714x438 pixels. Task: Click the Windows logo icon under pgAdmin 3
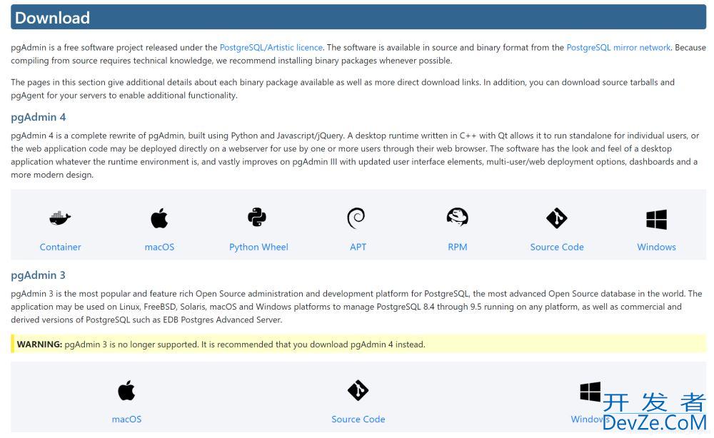590,392
